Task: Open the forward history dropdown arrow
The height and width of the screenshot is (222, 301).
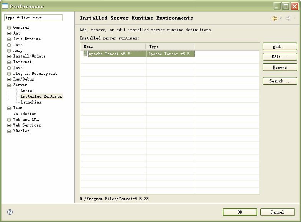Action: tap(294, 18)
